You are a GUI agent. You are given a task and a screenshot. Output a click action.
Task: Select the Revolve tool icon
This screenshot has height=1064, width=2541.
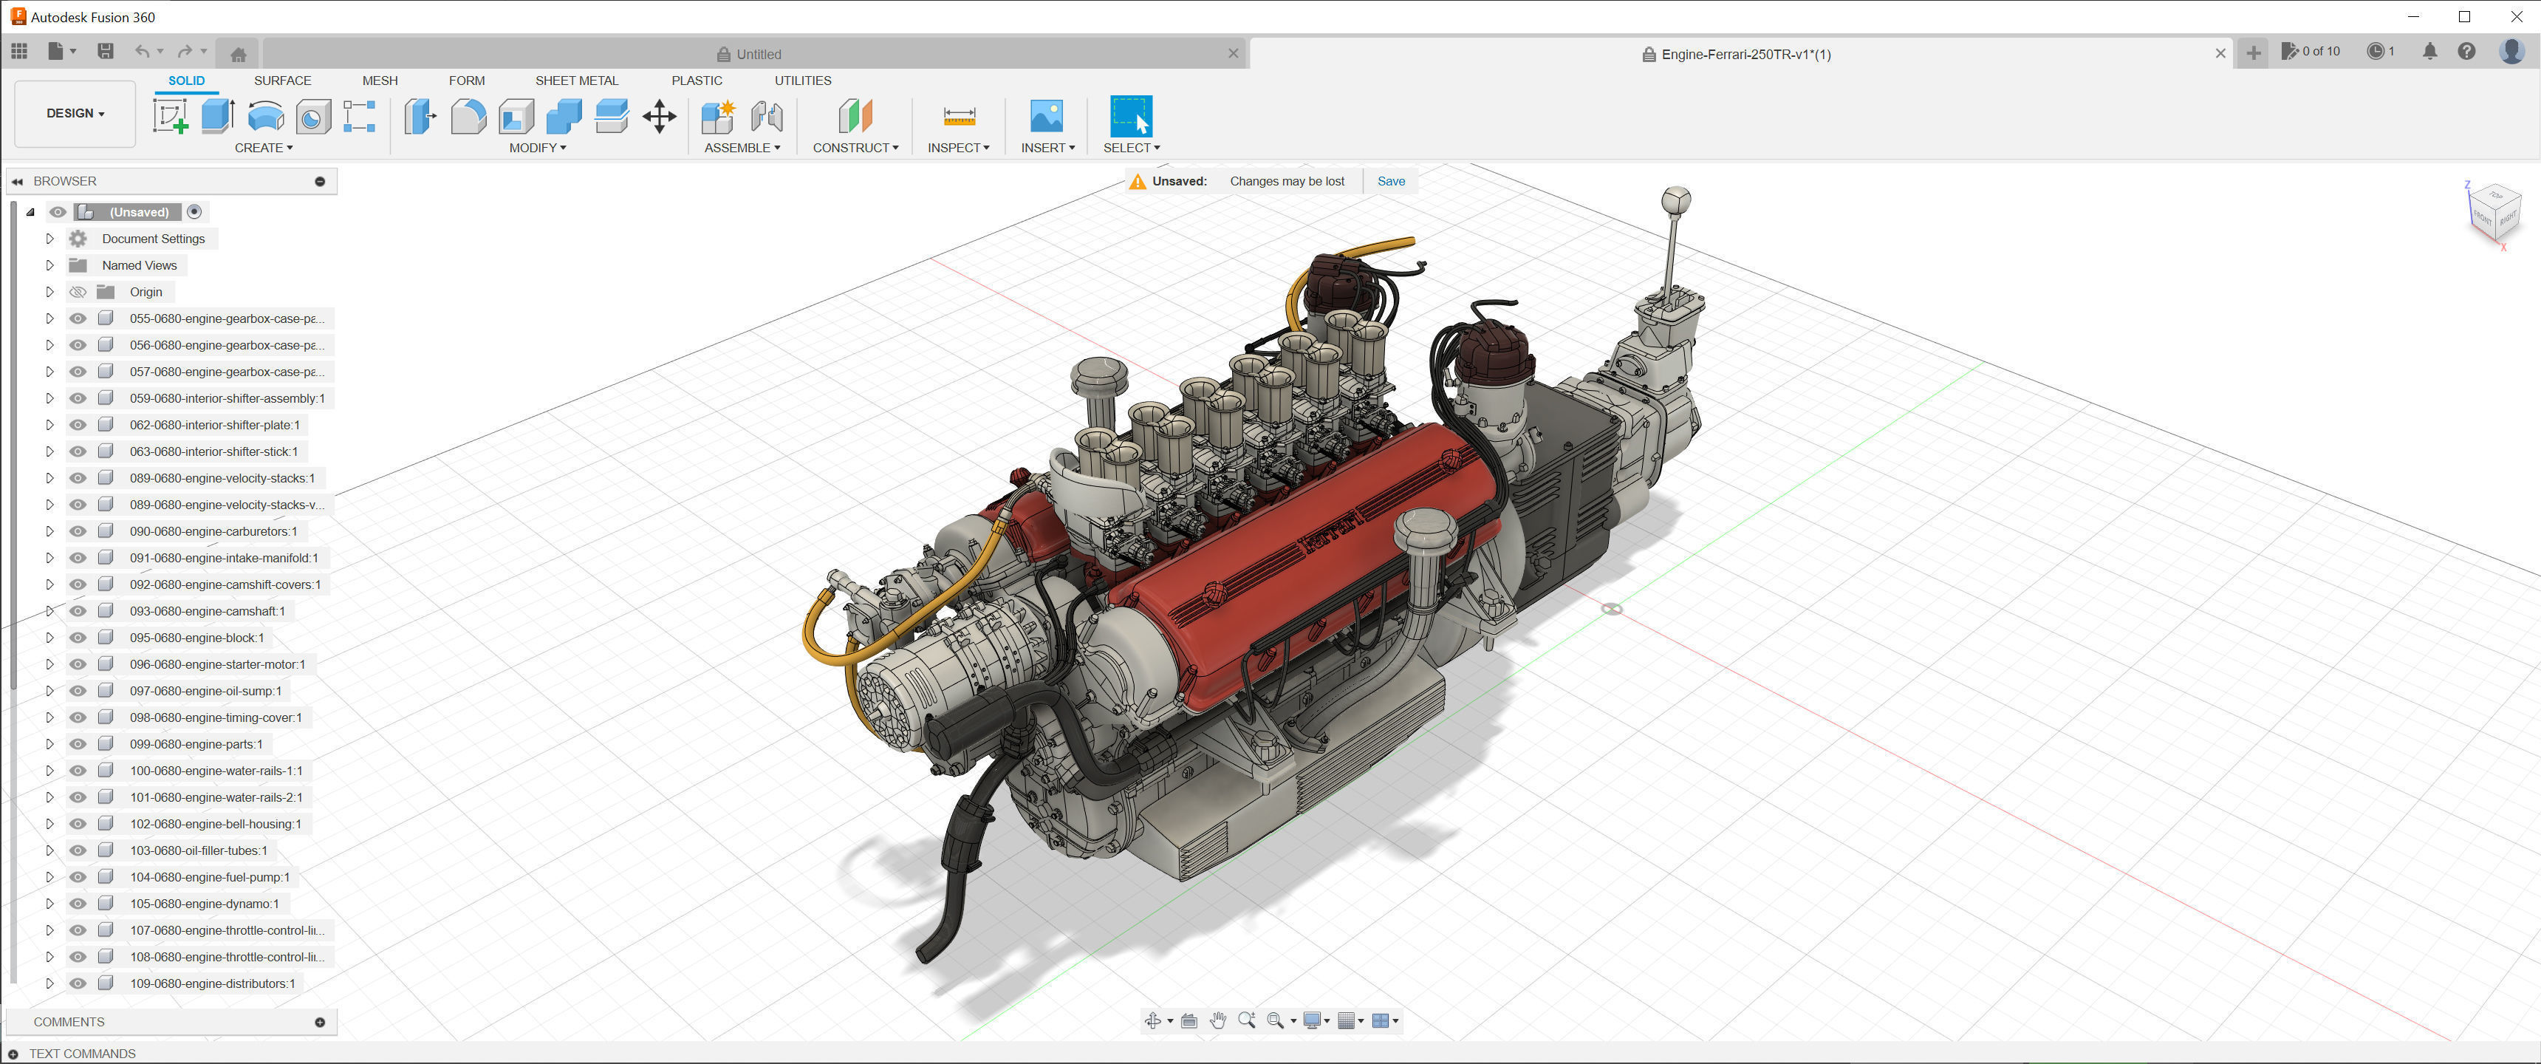265,117
